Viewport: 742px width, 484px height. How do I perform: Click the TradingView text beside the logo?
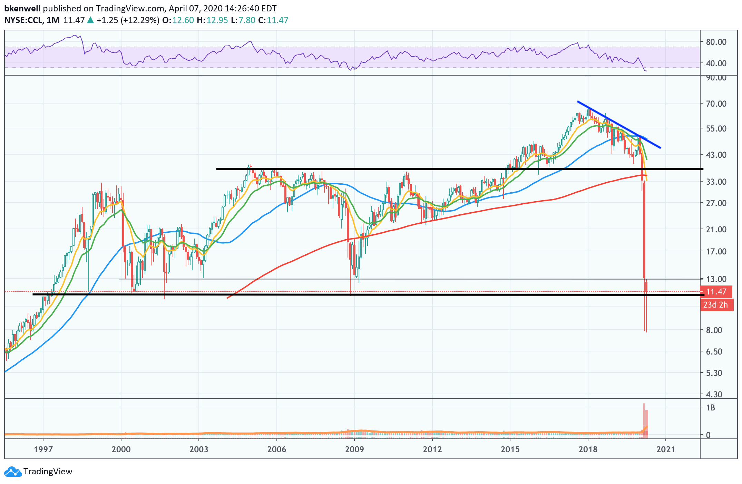click(48, 472)
